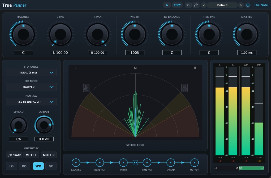Toggle left phase invert LØ button
The image size is (271, 178).
[x=11, y=166]
